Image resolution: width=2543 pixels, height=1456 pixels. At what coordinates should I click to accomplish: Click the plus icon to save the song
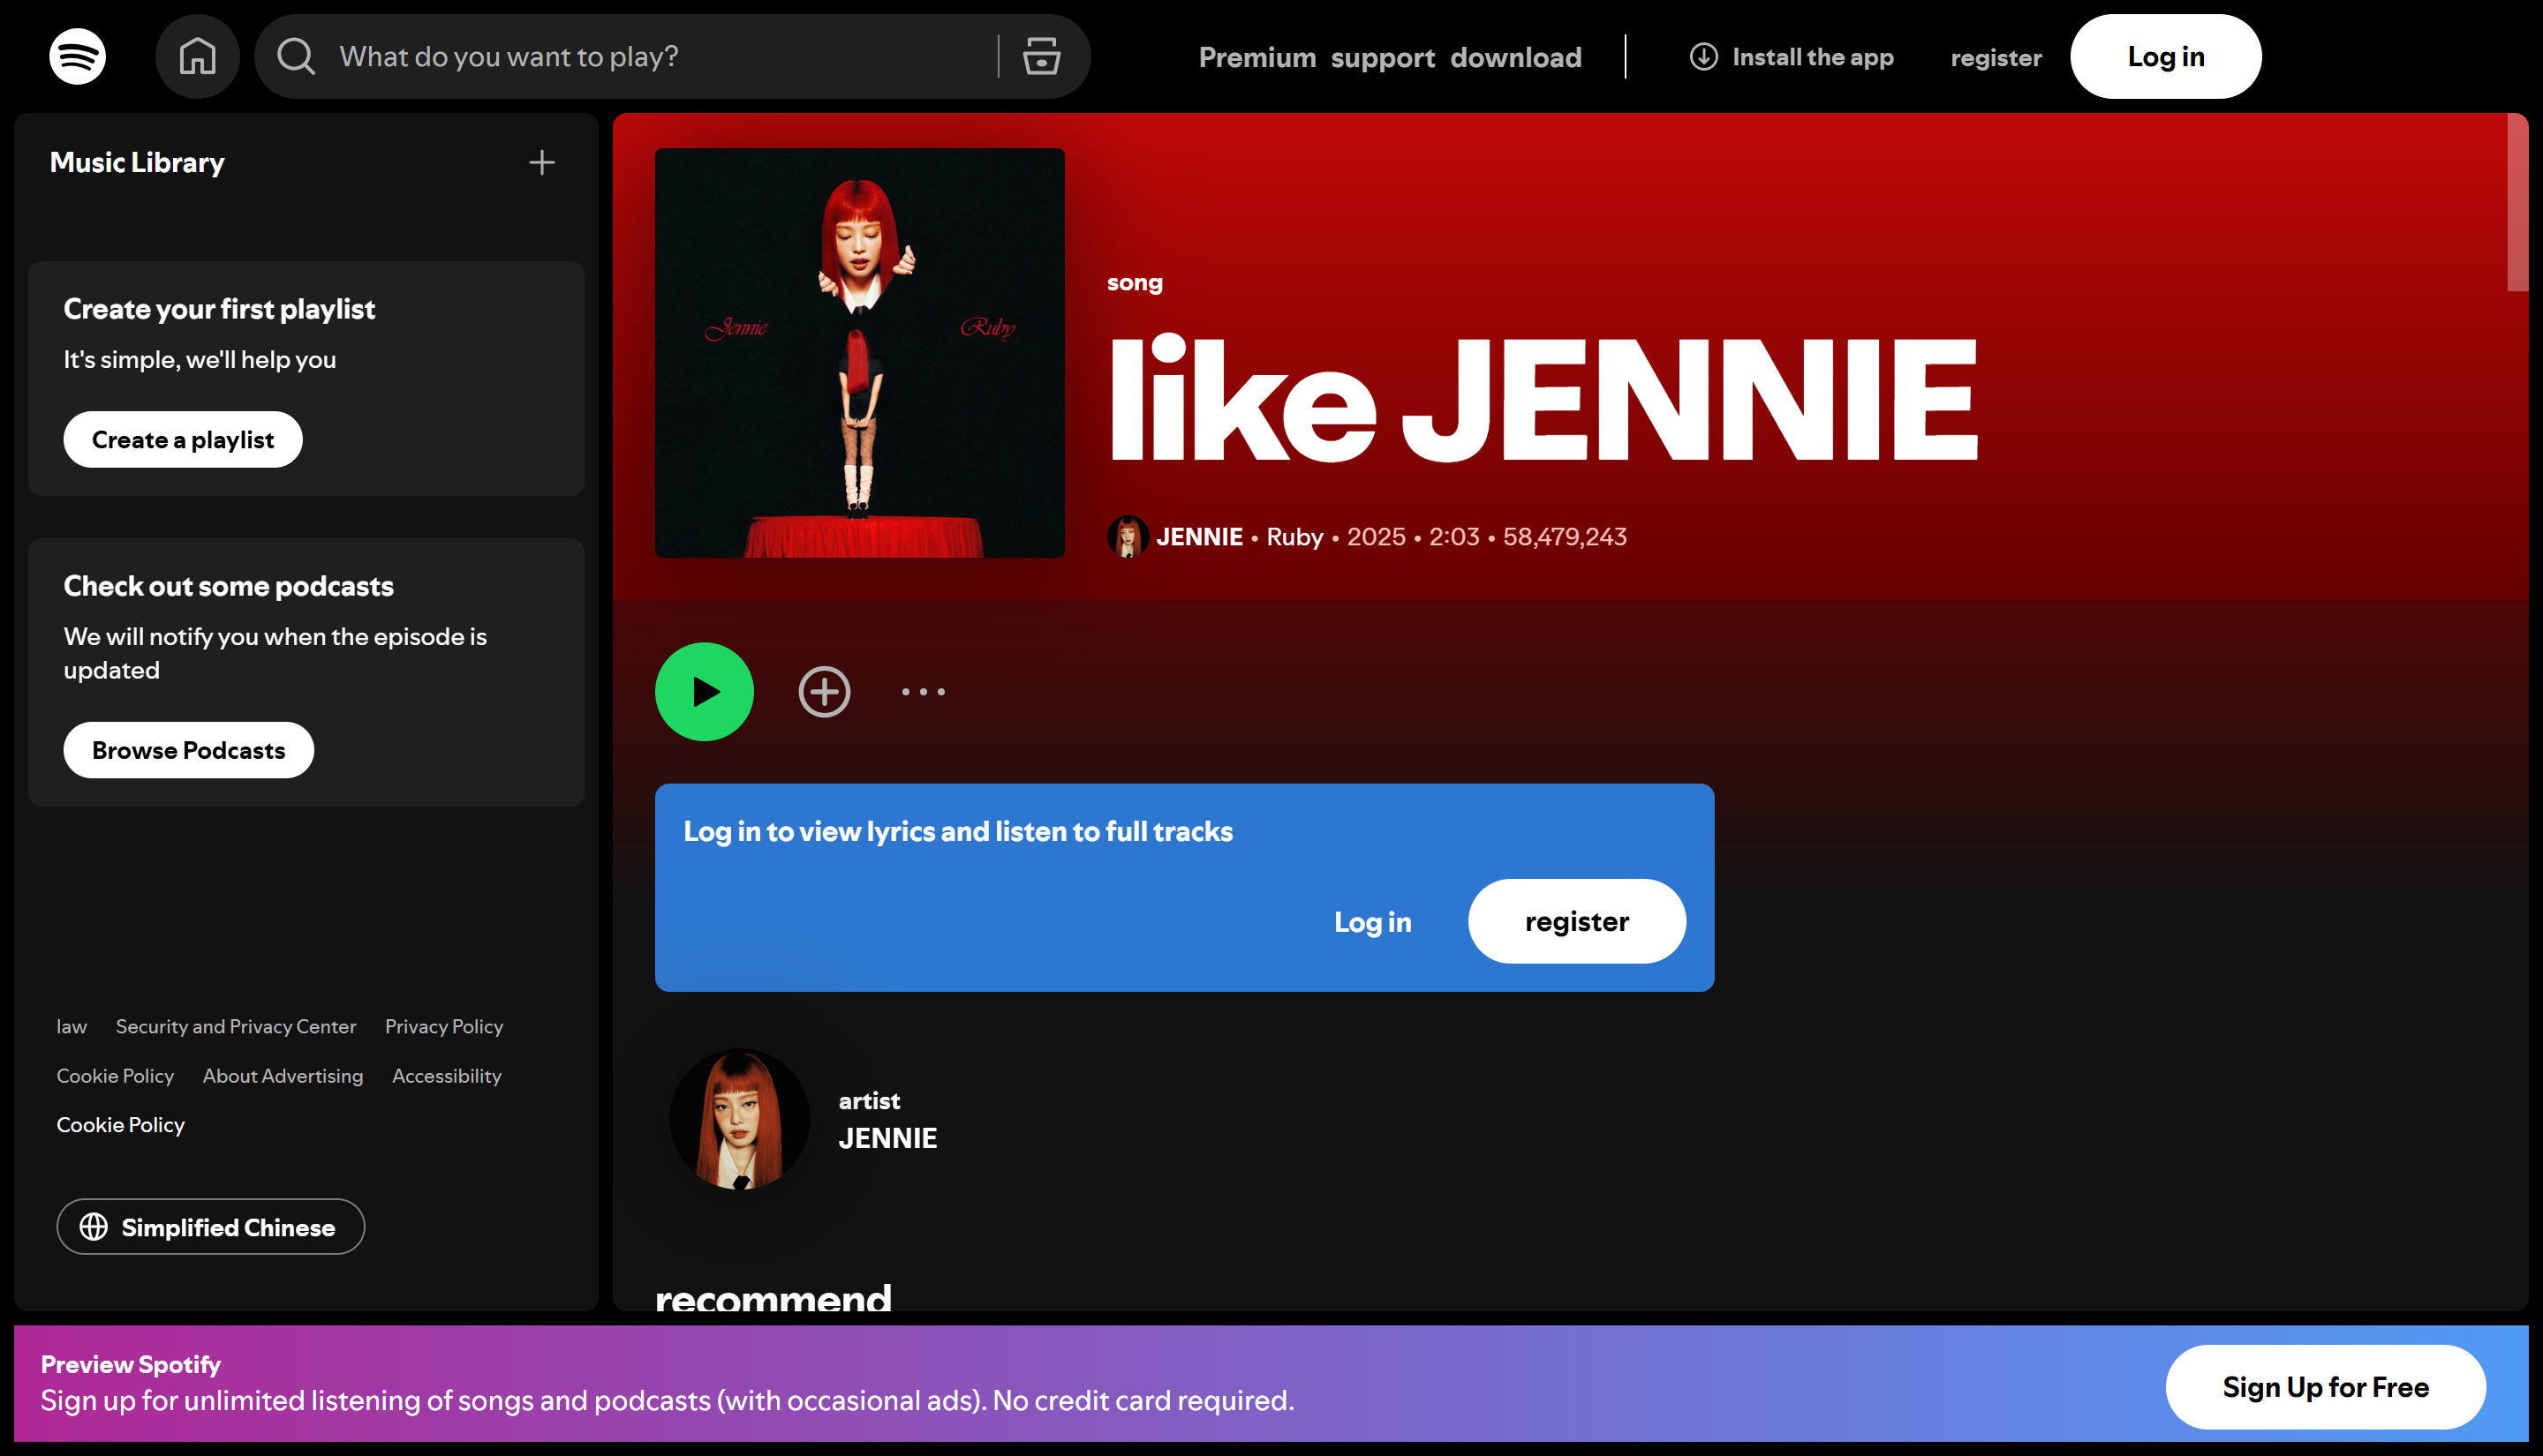coord(823,691)
